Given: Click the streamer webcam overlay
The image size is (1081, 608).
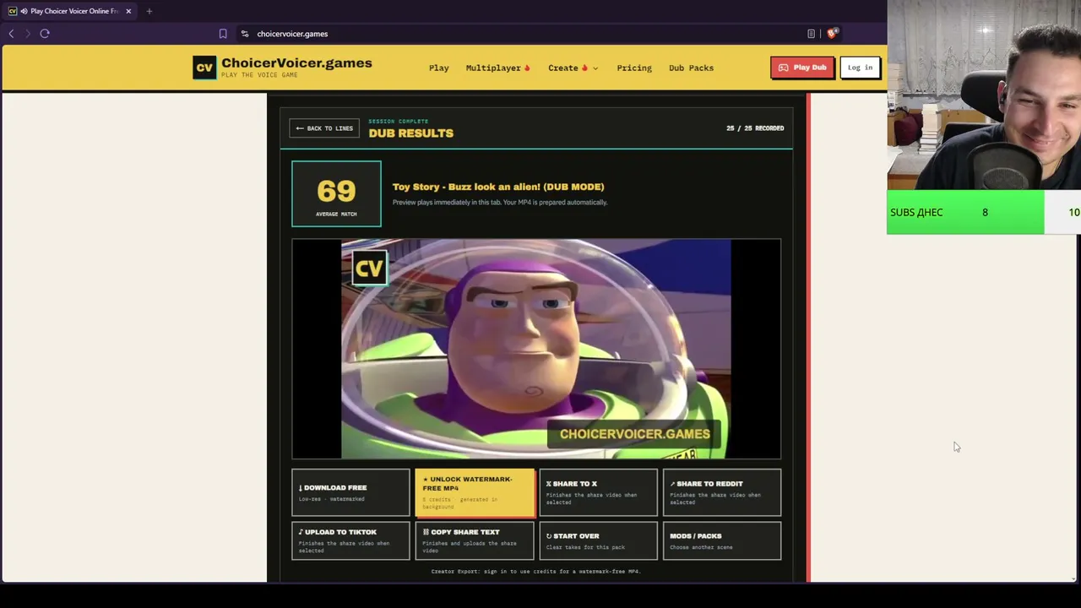Looking at the screenshot, I should 984,95.
